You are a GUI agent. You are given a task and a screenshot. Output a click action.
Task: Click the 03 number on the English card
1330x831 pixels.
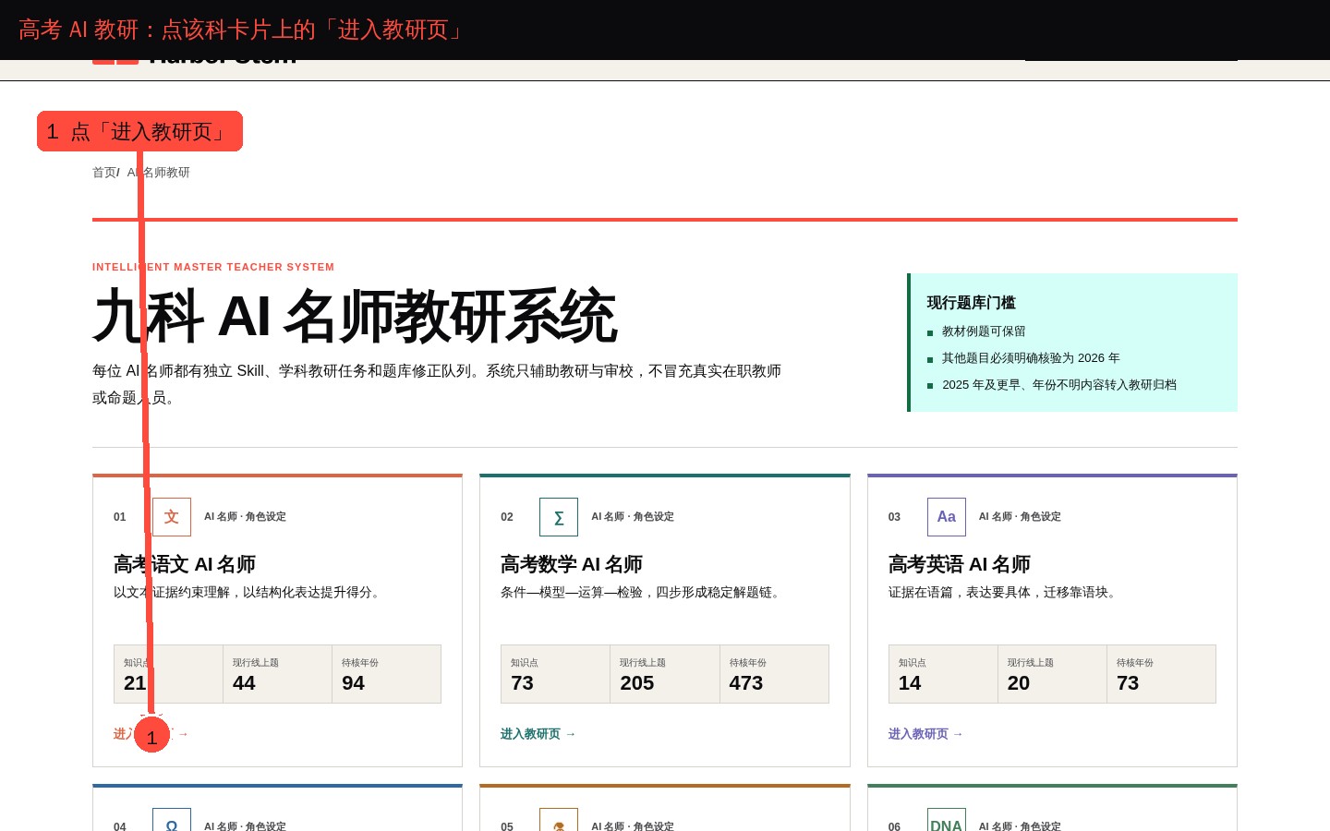coord(894,517)
